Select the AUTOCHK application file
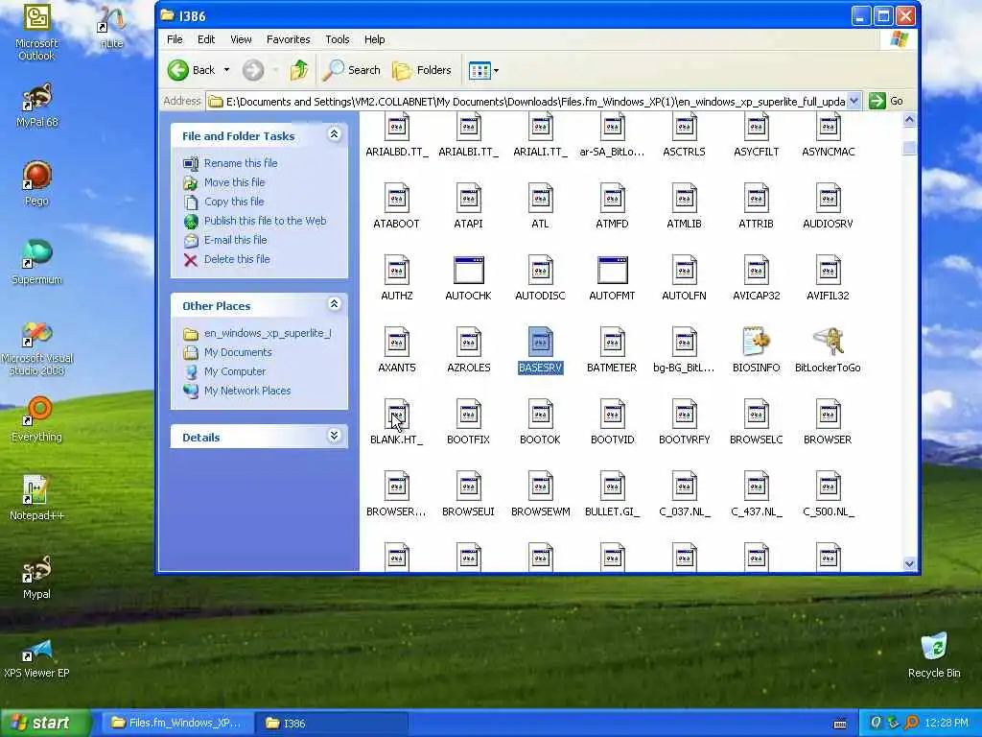 click(468, 277)
